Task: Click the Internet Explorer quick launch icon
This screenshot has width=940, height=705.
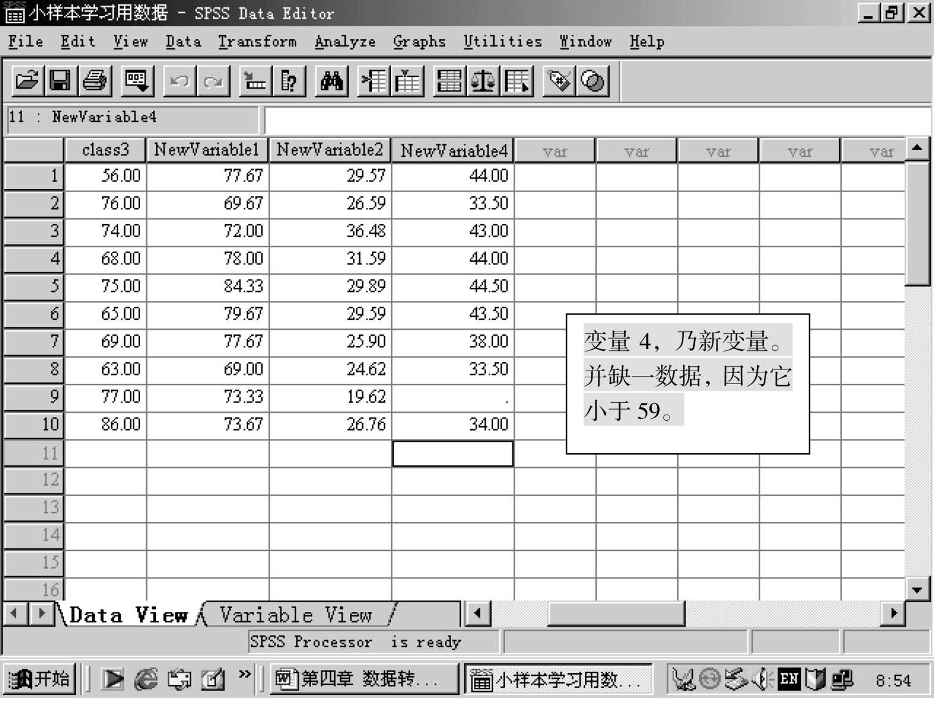Action: [146, 679]
